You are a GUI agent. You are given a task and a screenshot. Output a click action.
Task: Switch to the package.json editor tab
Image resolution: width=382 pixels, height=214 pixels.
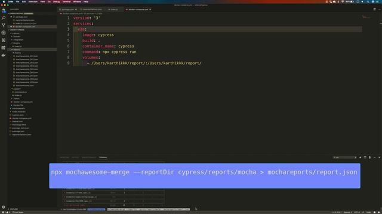(x=67, y=10)
